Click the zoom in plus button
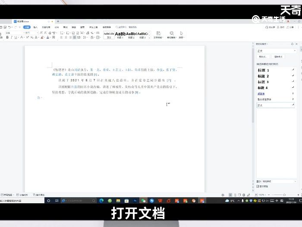The image size is (302, 227). 298,195
